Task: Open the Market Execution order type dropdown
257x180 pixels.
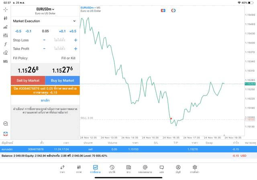Action: [x=45, y=21]
